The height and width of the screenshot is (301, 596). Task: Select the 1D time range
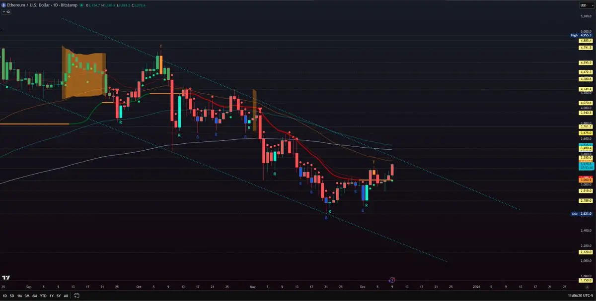[5, 296]
